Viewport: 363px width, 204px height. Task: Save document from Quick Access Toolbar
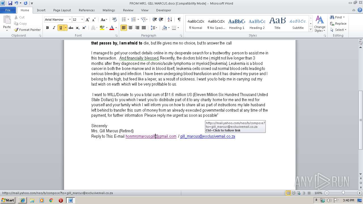tap(10, 3)
